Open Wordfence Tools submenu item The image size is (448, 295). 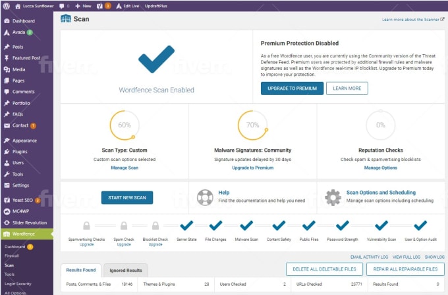[9, 274]
